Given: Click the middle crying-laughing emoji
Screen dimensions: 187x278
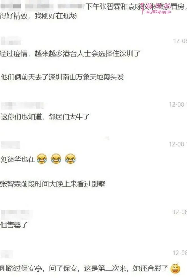Looking at the screenshot, I should 56,159.
